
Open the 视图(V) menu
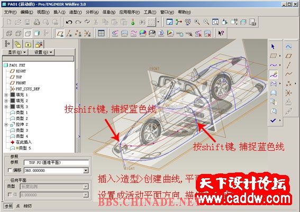(x=43, y=12)
